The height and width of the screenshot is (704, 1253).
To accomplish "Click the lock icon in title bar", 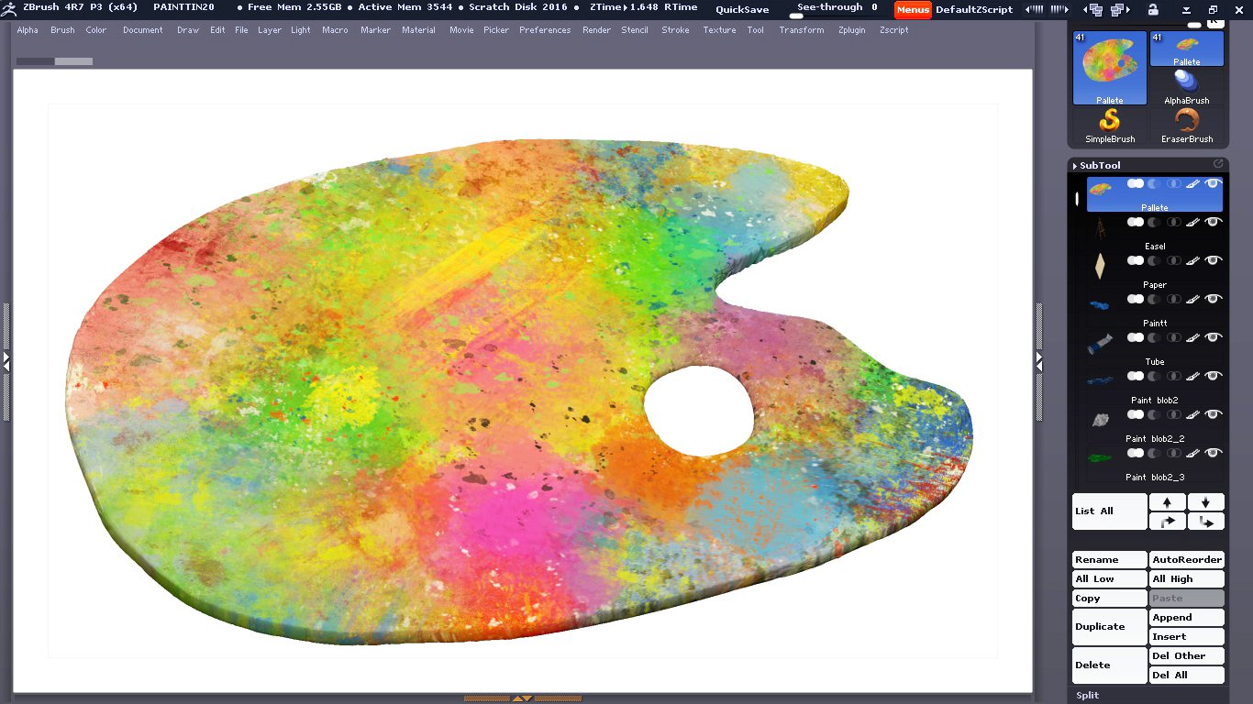I will click(x=1153, y=9).
